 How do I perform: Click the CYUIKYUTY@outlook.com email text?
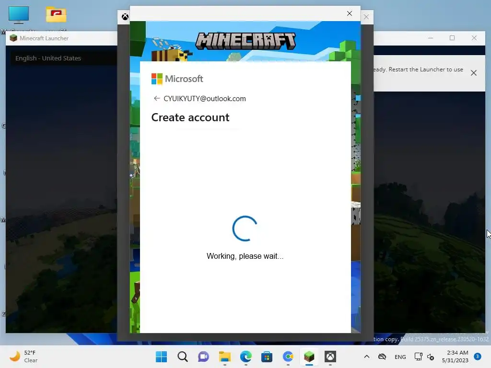coord(204,99)
